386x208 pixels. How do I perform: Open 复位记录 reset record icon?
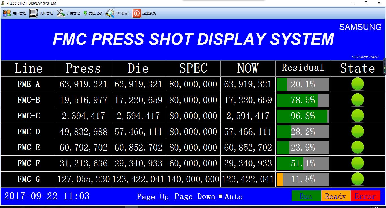pos(85,13)
